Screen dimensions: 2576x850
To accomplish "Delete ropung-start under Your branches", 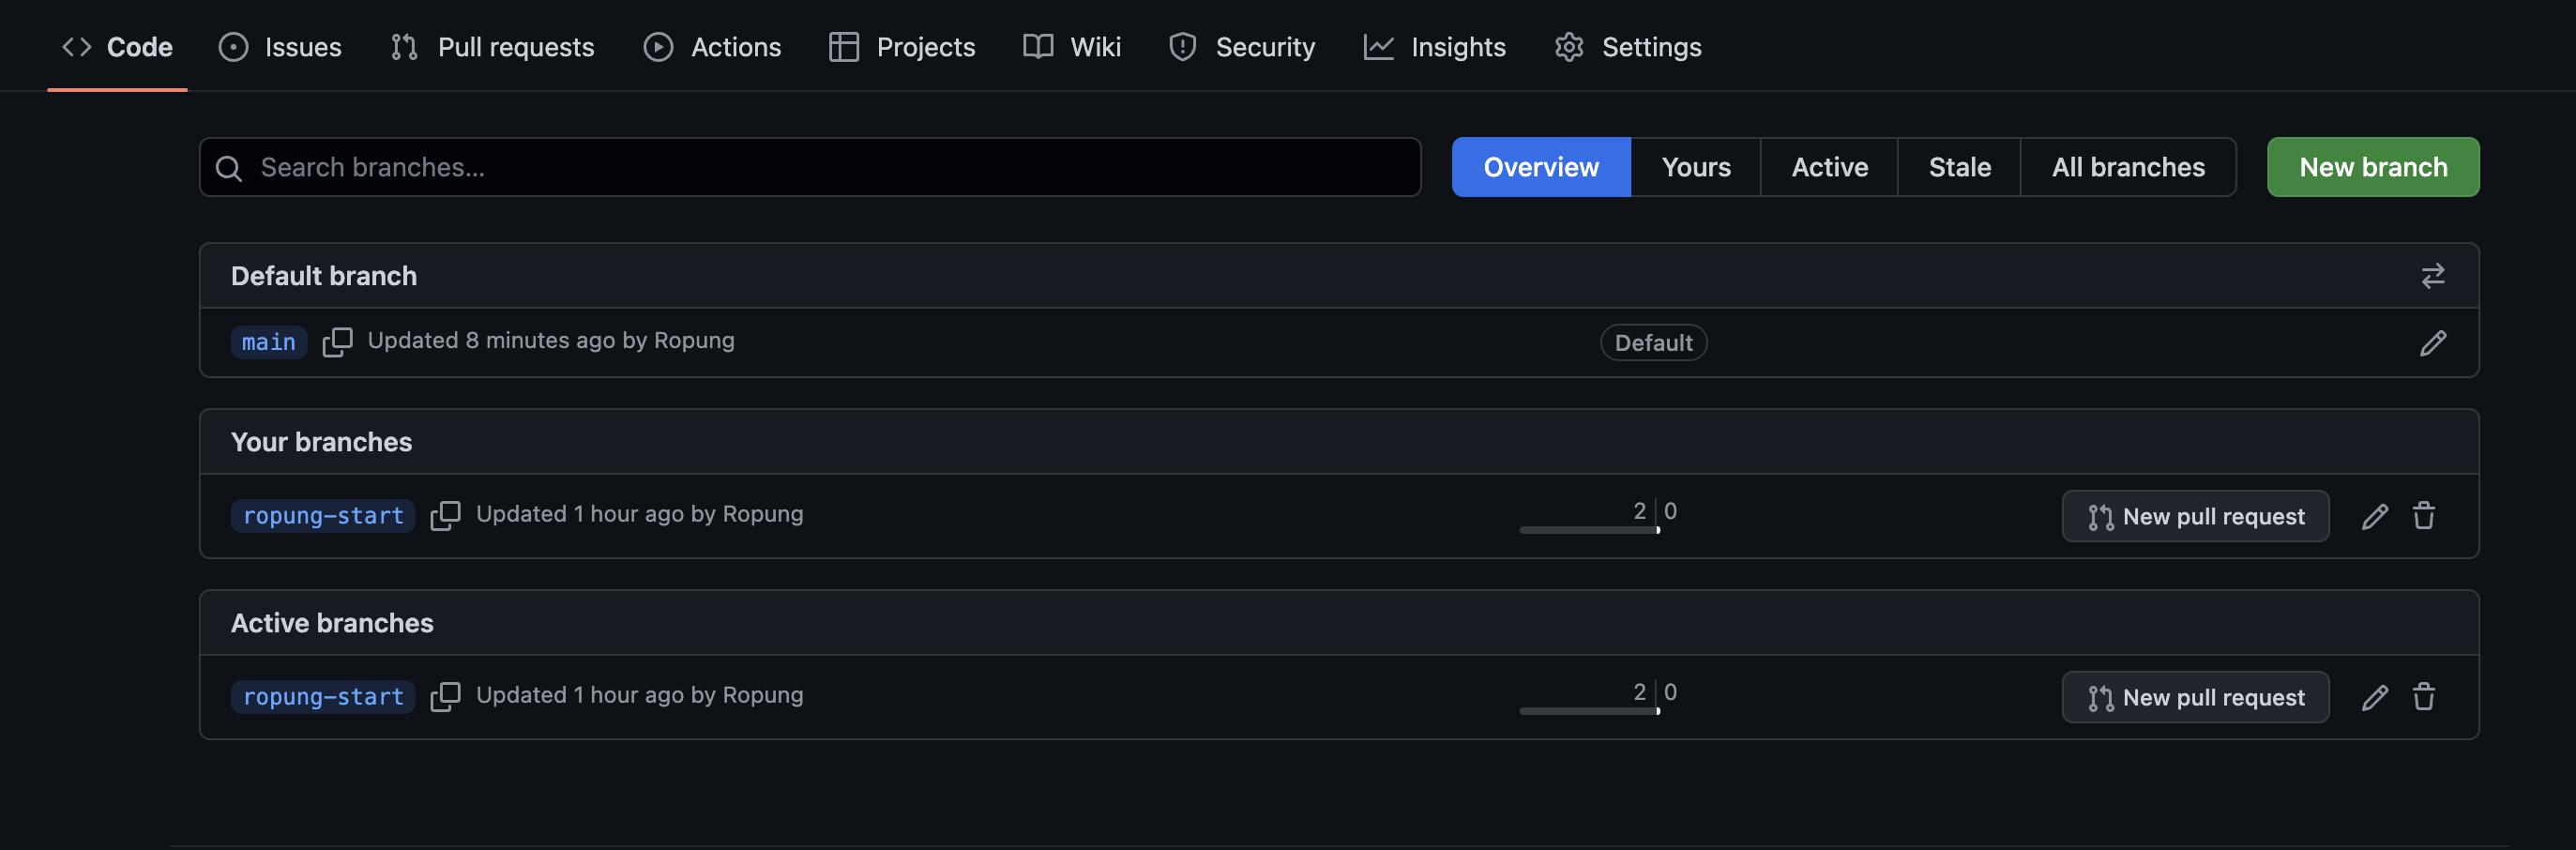I will 2423,516.
